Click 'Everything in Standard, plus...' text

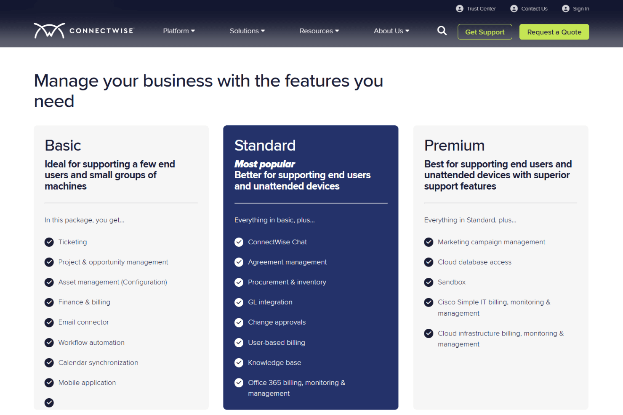[470, 220]
